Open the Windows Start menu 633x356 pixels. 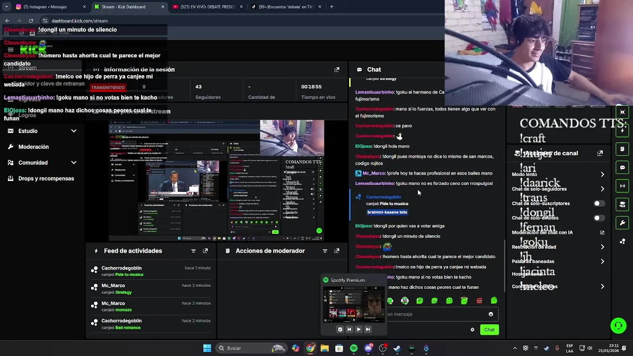207,348
